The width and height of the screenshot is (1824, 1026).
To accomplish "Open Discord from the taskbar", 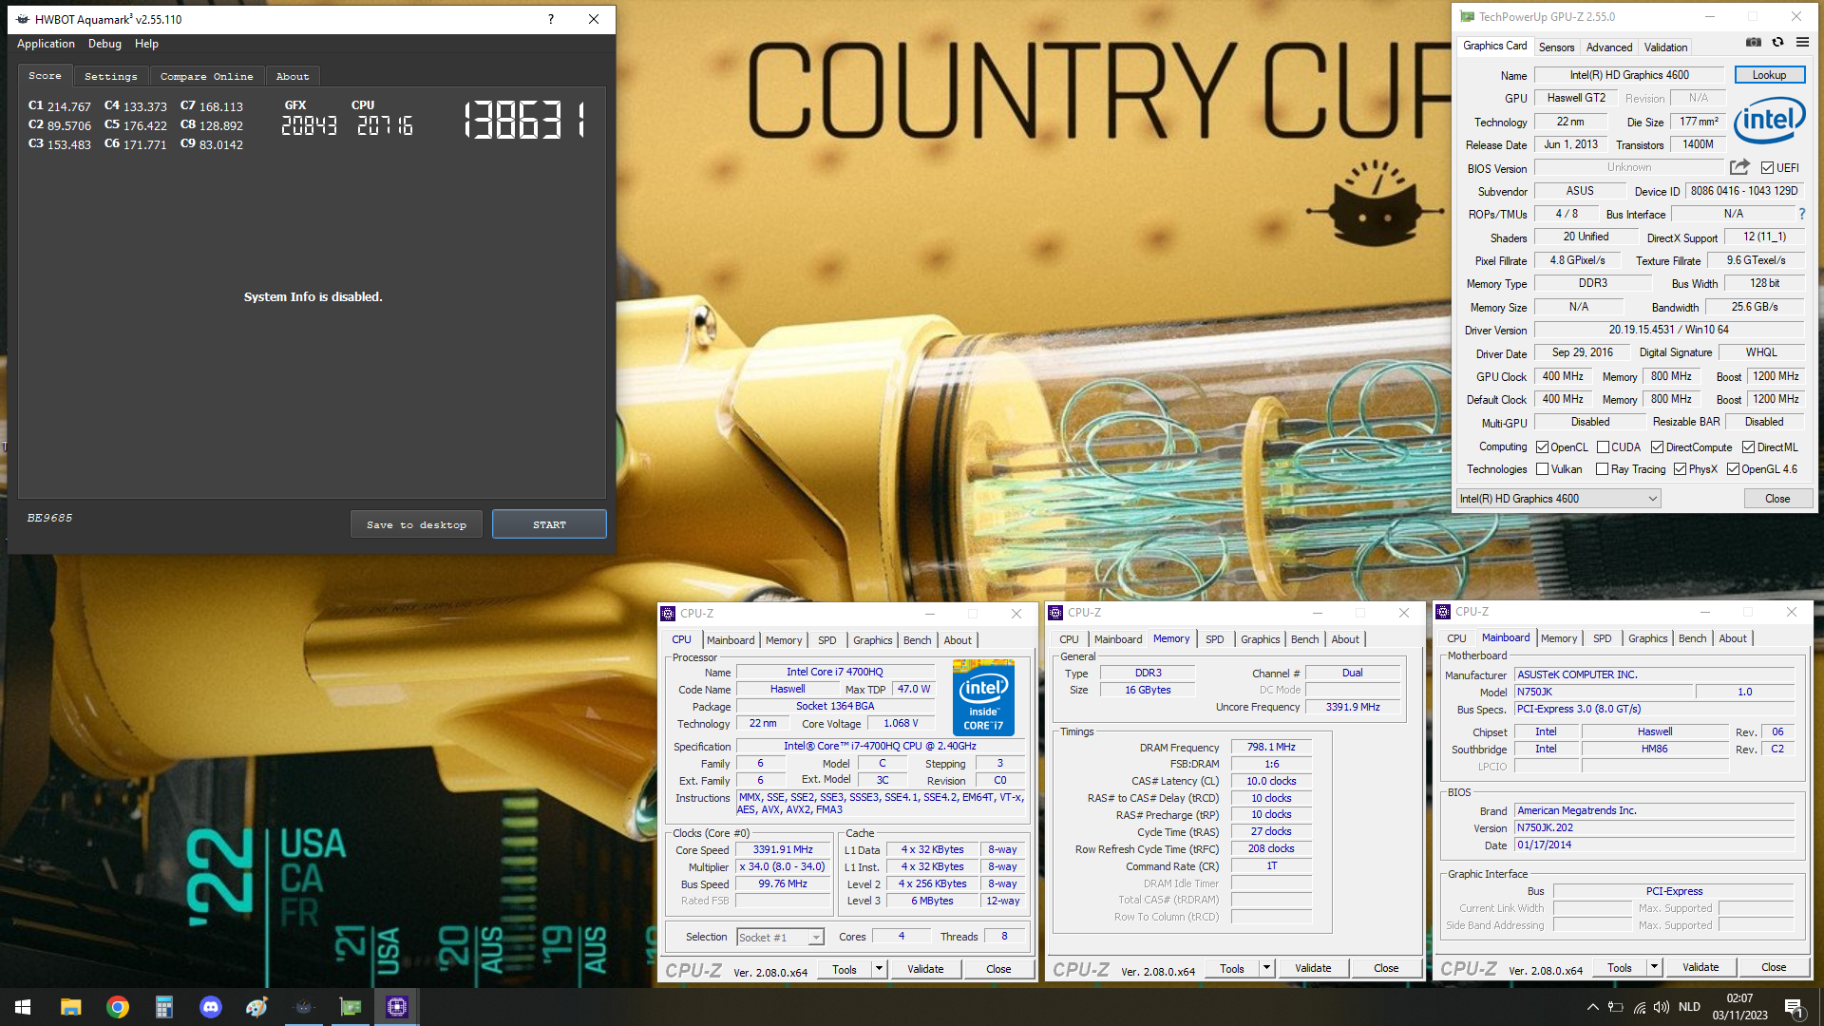I will (210, 1007).
